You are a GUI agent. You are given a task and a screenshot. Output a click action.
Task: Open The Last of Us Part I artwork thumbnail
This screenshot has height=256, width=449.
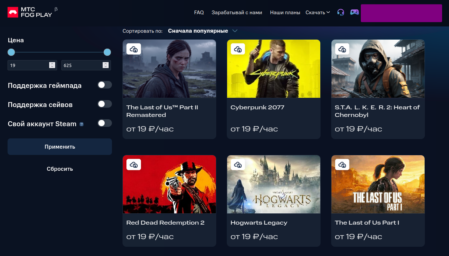pos(378,184)
